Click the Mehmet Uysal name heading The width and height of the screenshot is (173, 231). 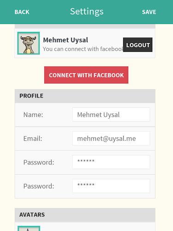[x=66, y=40]
